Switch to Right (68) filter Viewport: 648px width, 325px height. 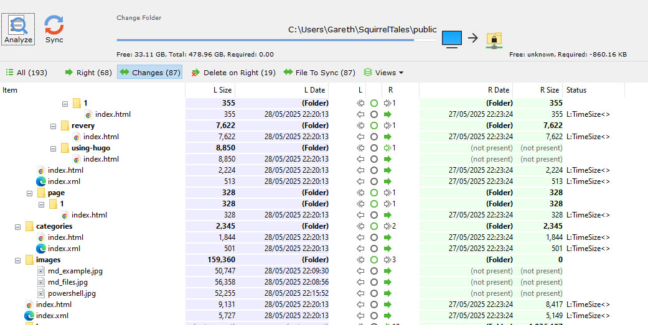[88, 73]
